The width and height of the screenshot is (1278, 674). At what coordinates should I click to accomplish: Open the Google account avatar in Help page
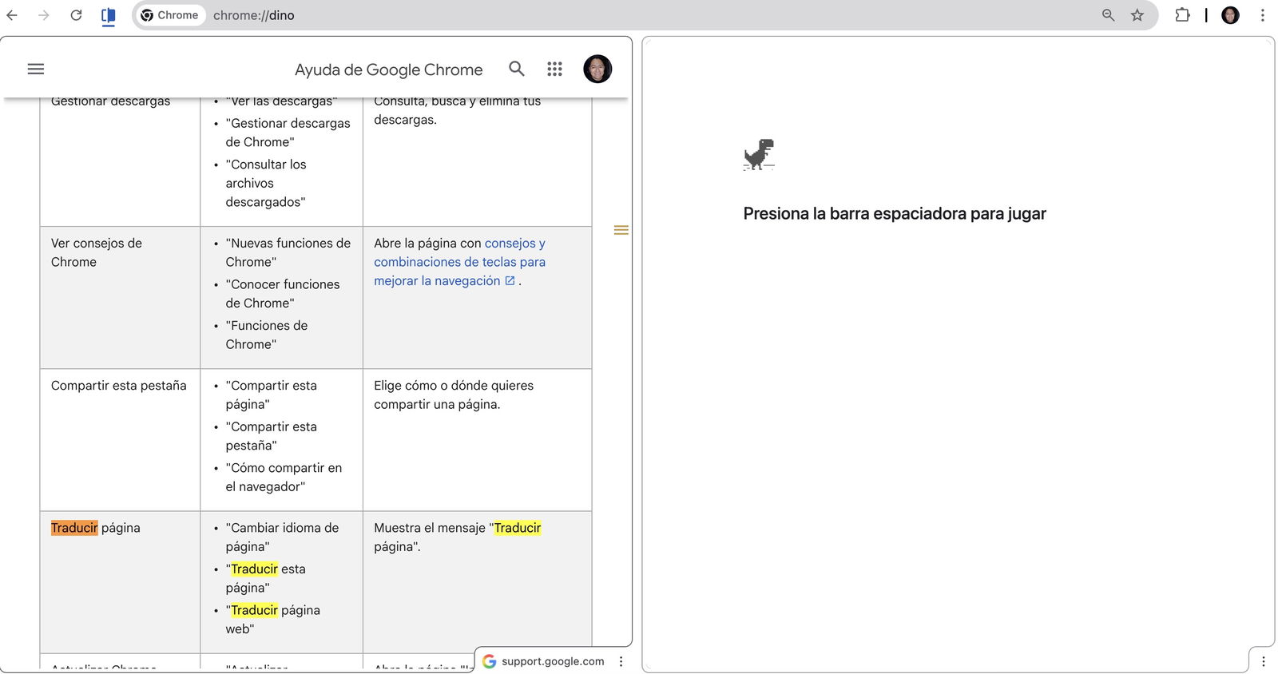(x=597, y=69)
